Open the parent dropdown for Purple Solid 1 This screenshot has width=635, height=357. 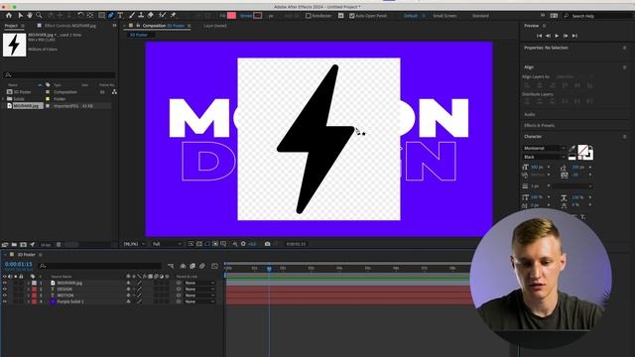coord(199,301)
